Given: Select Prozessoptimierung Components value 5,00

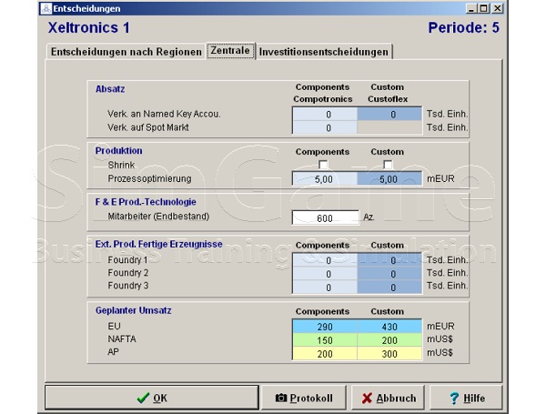Looking at the screenshot, I should pos(325,179).
